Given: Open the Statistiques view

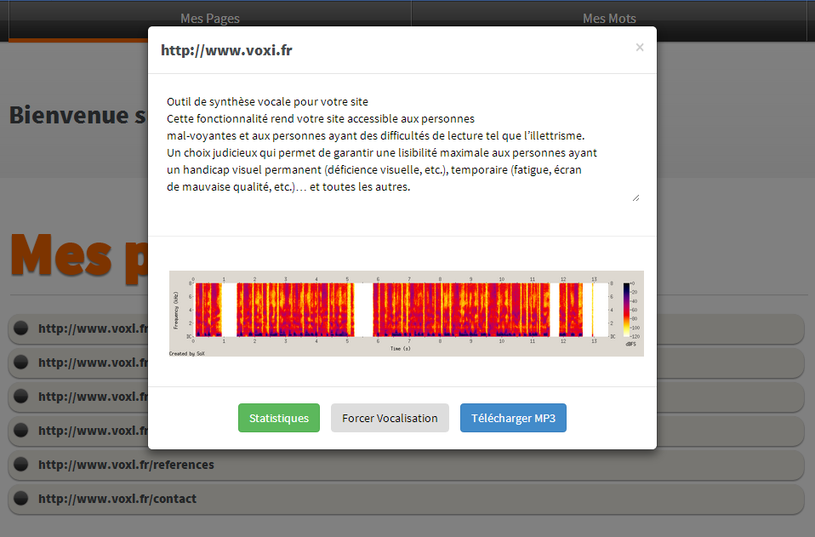Looking at the screenshot, I should pos(279,418).
